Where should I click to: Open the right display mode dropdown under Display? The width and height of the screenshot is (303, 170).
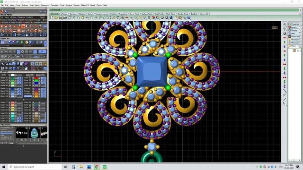(x=35, y=45)
